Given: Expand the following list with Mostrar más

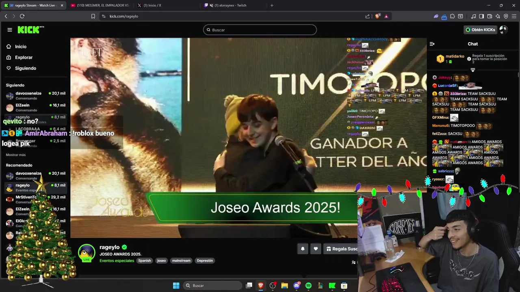Looking at the screenshot, I should click(x=16, y=155).
